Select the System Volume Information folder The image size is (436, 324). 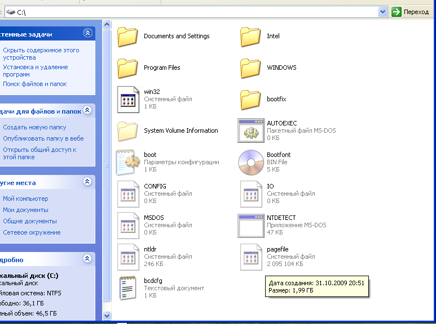click(x=127, y=131)
